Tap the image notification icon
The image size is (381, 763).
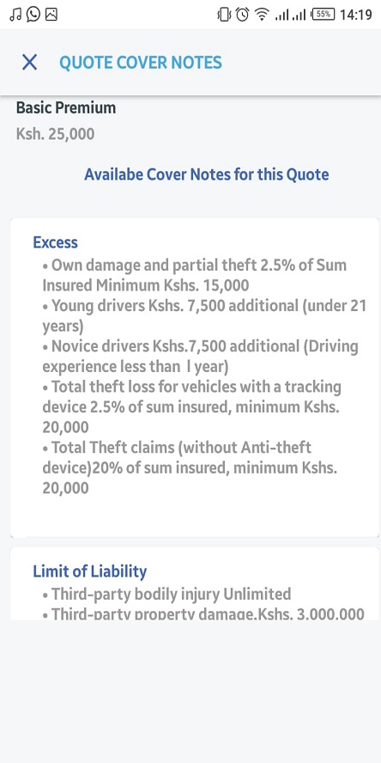coord(51,15)
